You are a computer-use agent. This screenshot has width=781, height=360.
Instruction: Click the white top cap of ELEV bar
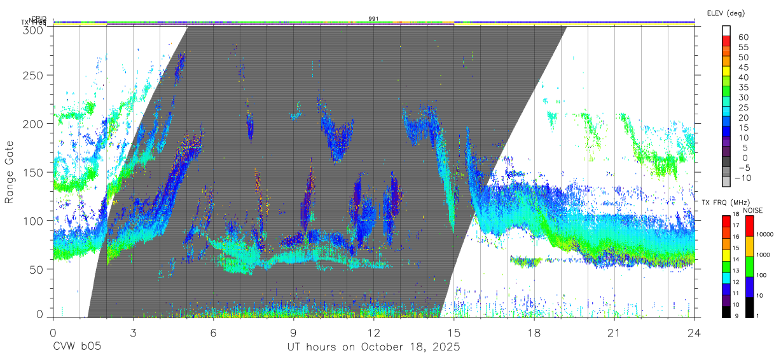point(726,30)
